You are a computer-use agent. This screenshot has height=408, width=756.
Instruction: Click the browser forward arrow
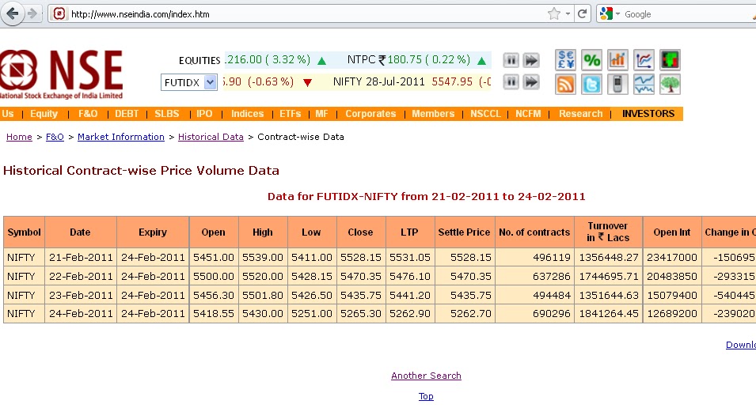(x=32, y=13)
